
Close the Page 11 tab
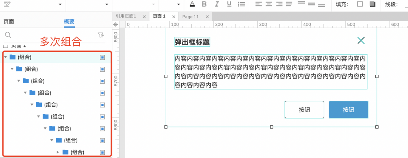pyautogui.click(x=207, y=17)
